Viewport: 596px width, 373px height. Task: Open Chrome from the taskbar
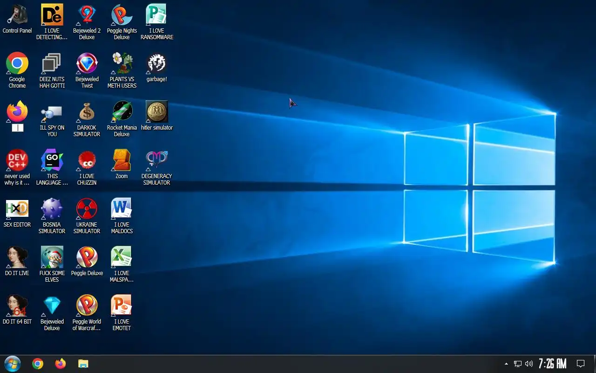pyautogui.click(x=38, y=364)
